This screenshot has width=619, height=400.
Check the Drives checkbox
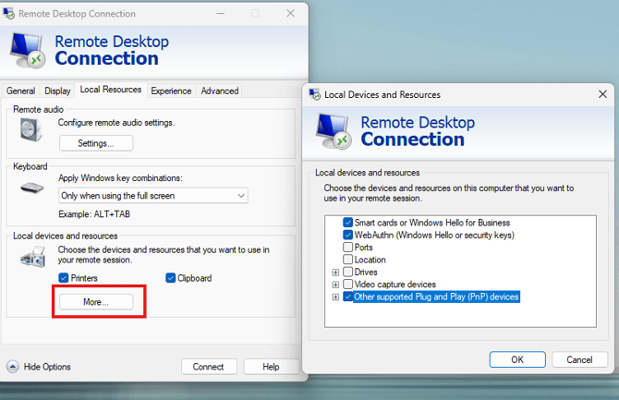click(347, 273)
